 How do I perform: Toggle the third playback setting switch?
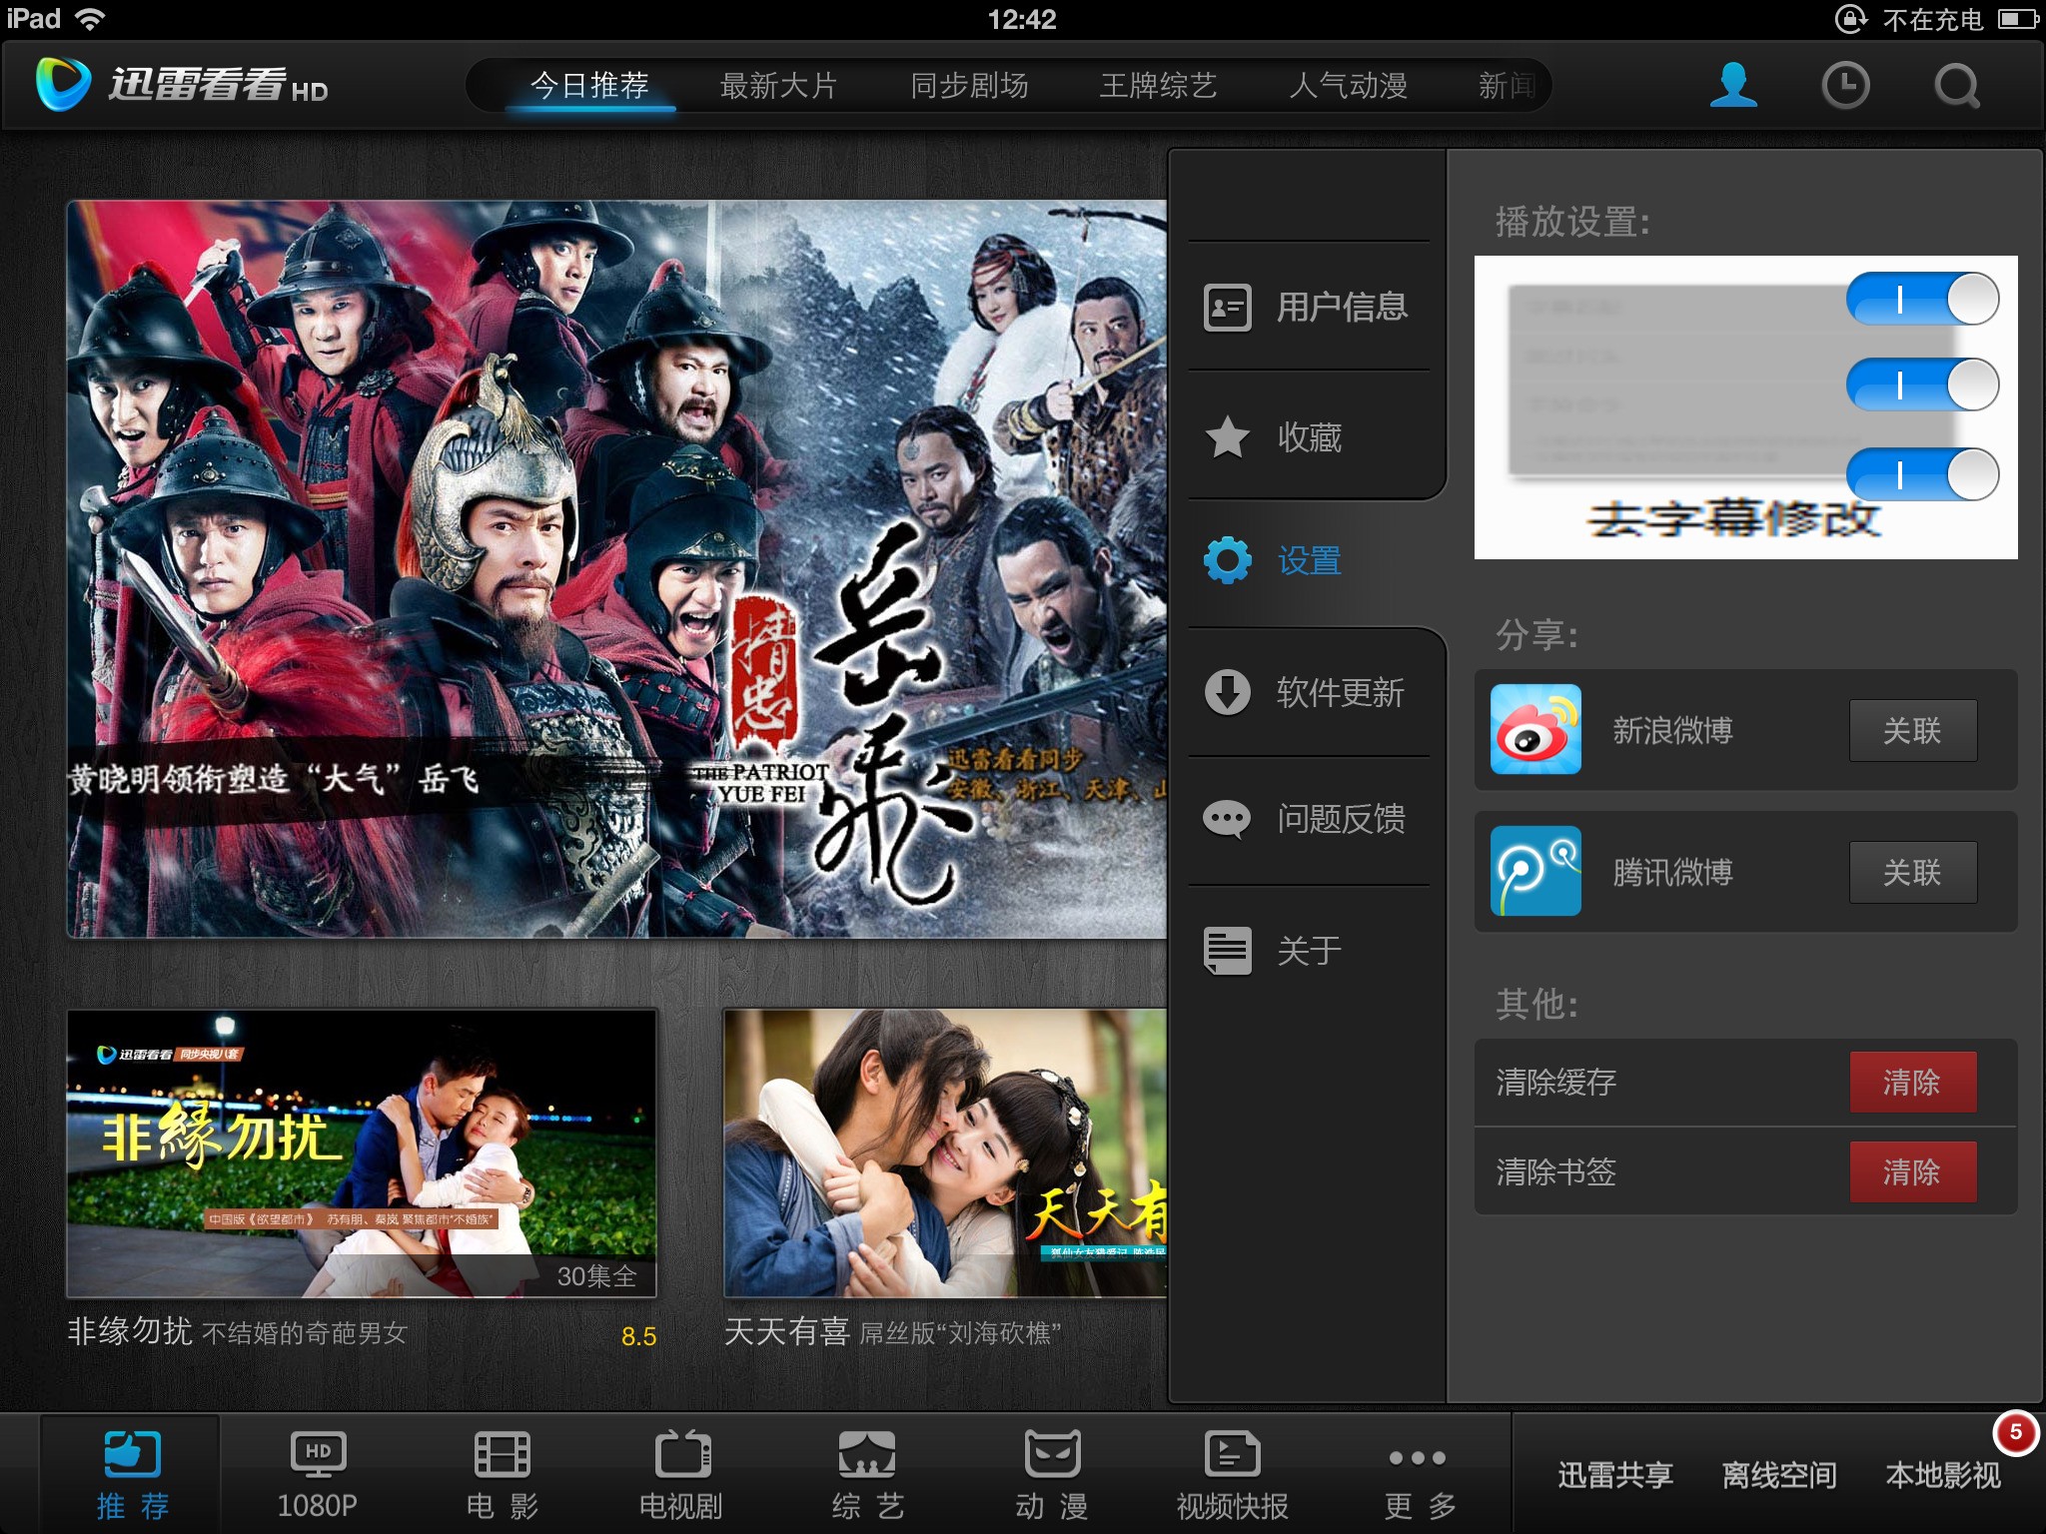(x=1922, y=473)
